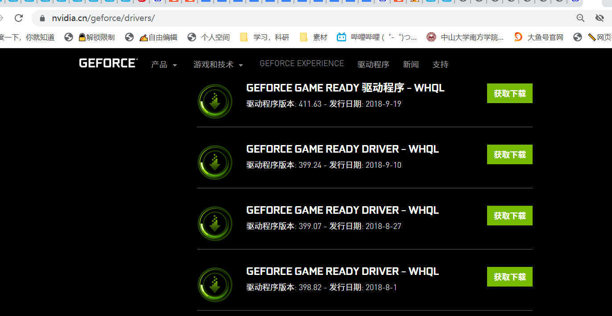Click version text 398.82
612x316 pixels.
[310, 287]
